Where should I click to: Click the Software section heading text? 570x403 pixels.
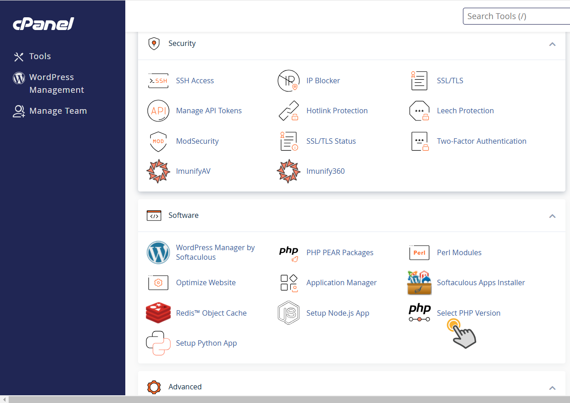point(183,216)
